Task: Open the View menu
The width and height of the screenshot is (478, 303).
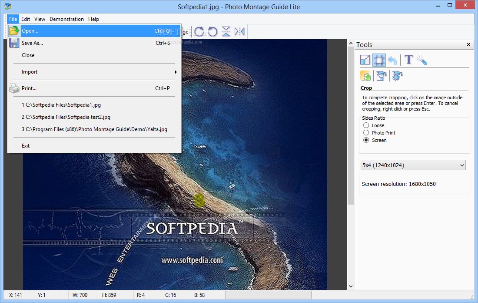Action: click(x=40, y=19)
